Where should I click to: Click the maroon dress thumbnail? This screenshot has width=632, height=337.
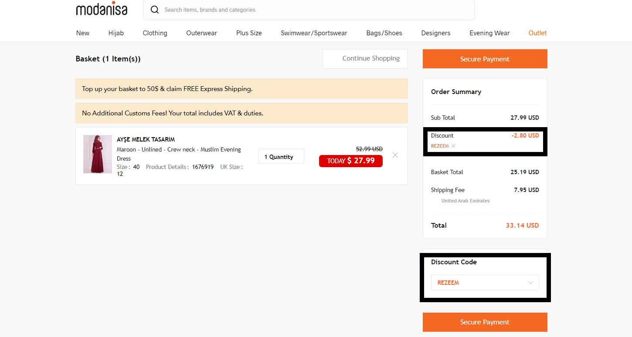[97, 154]
